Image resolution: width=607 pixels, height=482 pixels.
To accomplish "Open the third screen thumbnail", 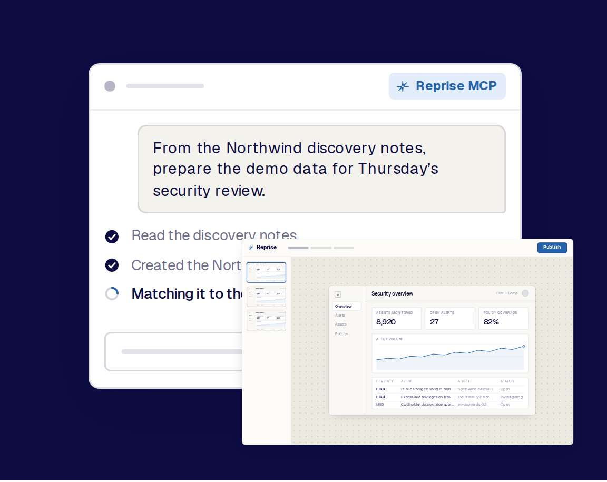I will click(266, 321).
